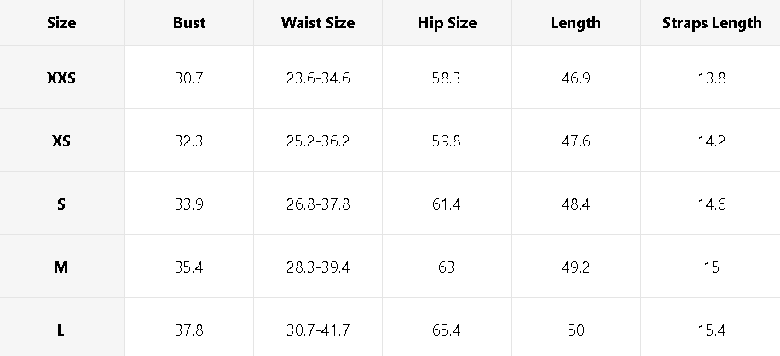The width and height of the screenshot is (780, 356).
Task: Select the Straps Length header
Action: [712, 23]
